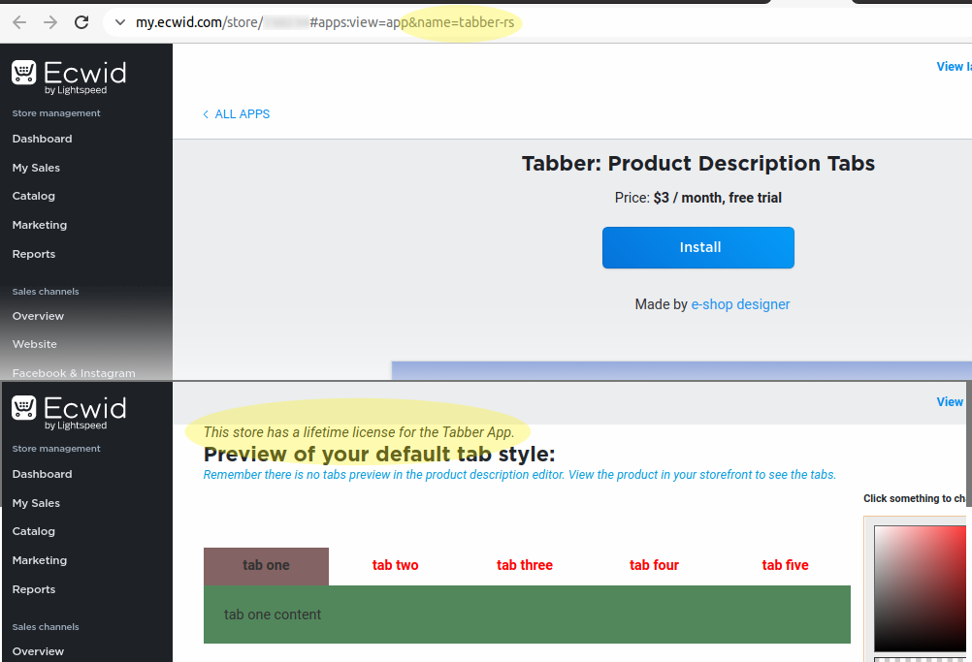Click the browser forward arrow
This screenshot has width=972, height=662.
click(50, 23)
